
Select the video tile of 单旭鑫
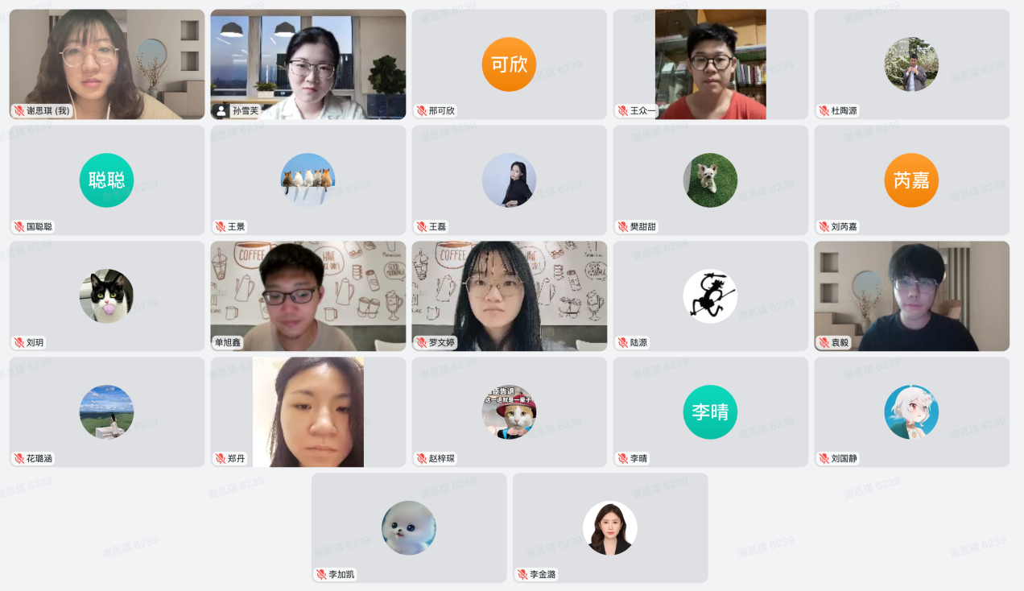click(308, 296)
